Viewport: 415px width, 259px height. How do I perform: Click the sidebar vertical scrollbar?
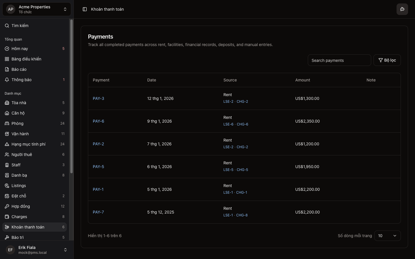click(71, 96)
